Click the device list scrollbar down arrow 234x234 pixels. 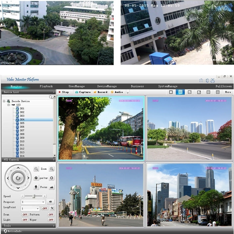tap(55, 156)
